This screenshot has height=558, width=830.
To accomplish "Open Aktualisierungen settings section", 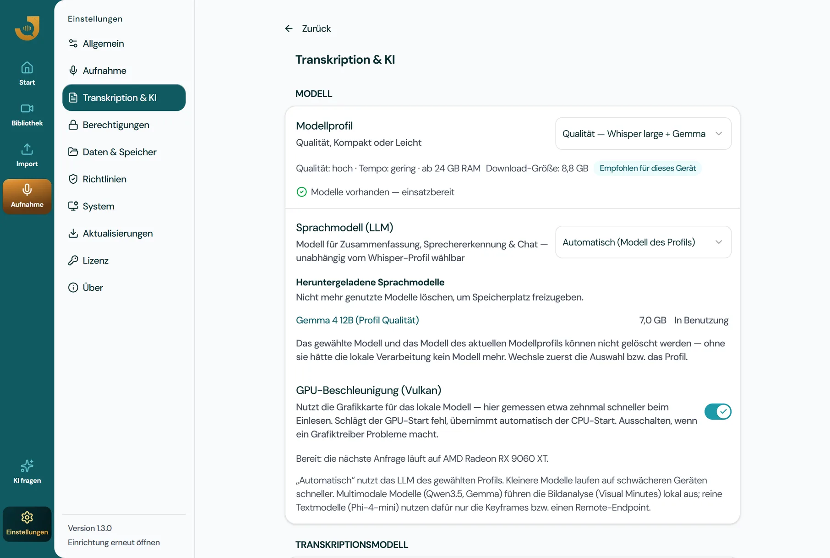I will point(124,233).
